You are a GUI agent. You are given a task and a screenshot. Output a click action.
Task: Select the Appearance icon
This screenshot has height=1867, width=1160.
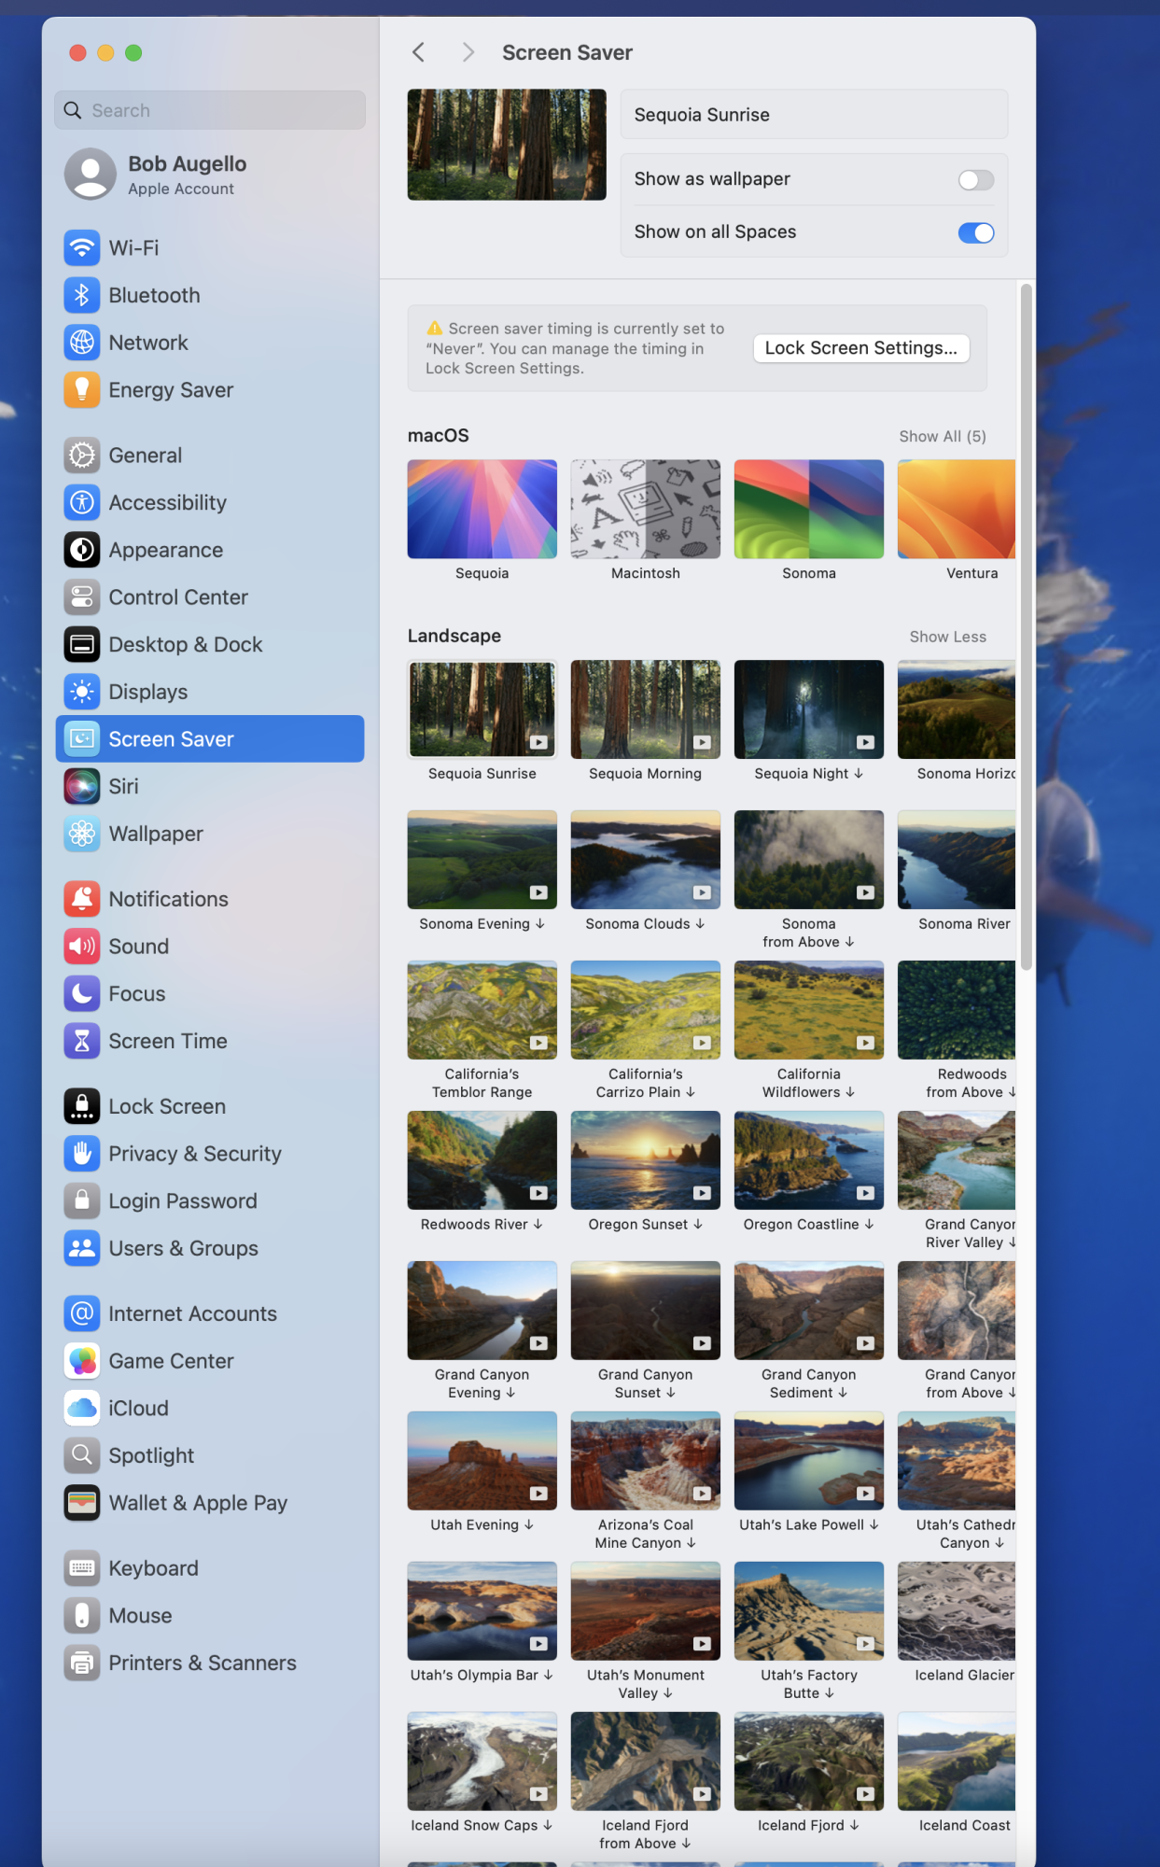coord(82,550)
